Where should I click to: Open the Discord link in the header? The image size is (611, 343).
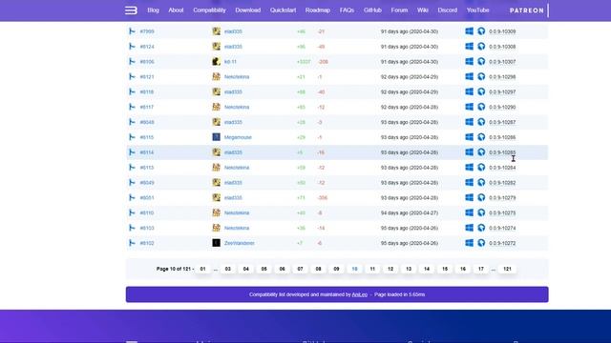(448, 10)
